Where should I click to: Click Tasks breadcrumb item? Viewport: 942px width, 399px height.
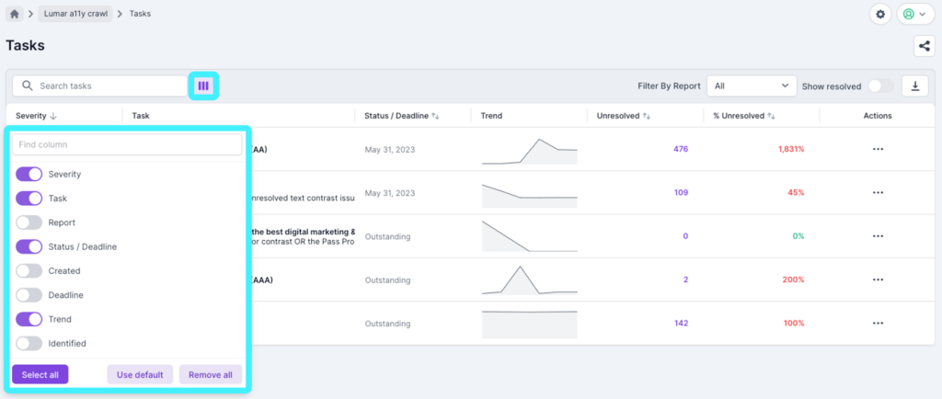coord(140,14)
